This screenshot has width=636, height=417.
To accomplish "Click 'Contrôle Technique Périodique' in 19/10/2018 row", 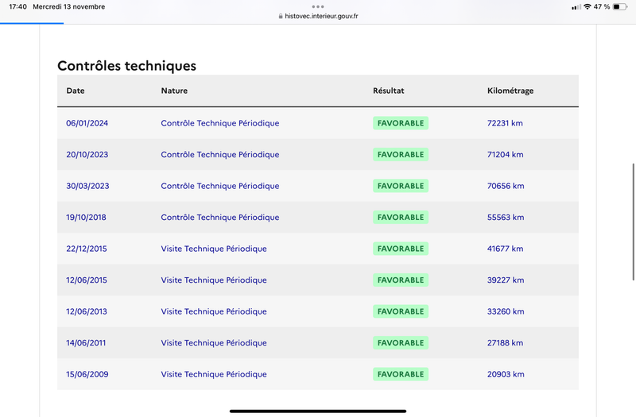I will (220, 217).
